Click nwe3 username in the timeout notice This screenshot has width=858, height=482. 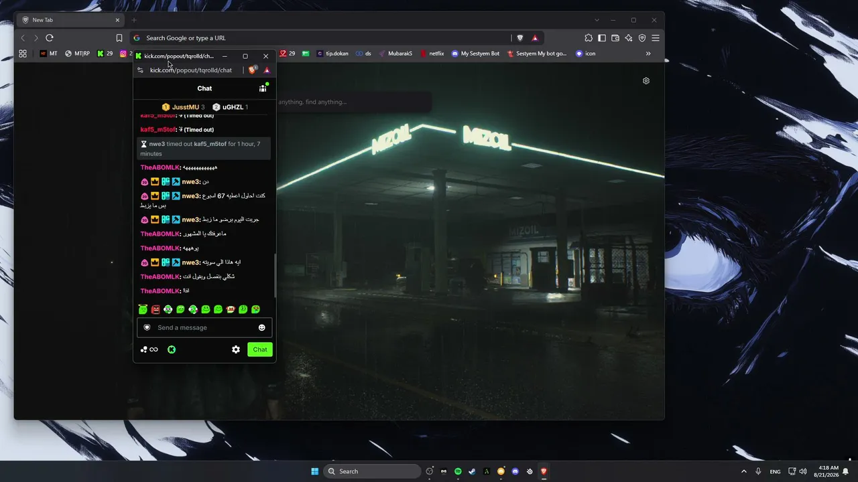157,144
